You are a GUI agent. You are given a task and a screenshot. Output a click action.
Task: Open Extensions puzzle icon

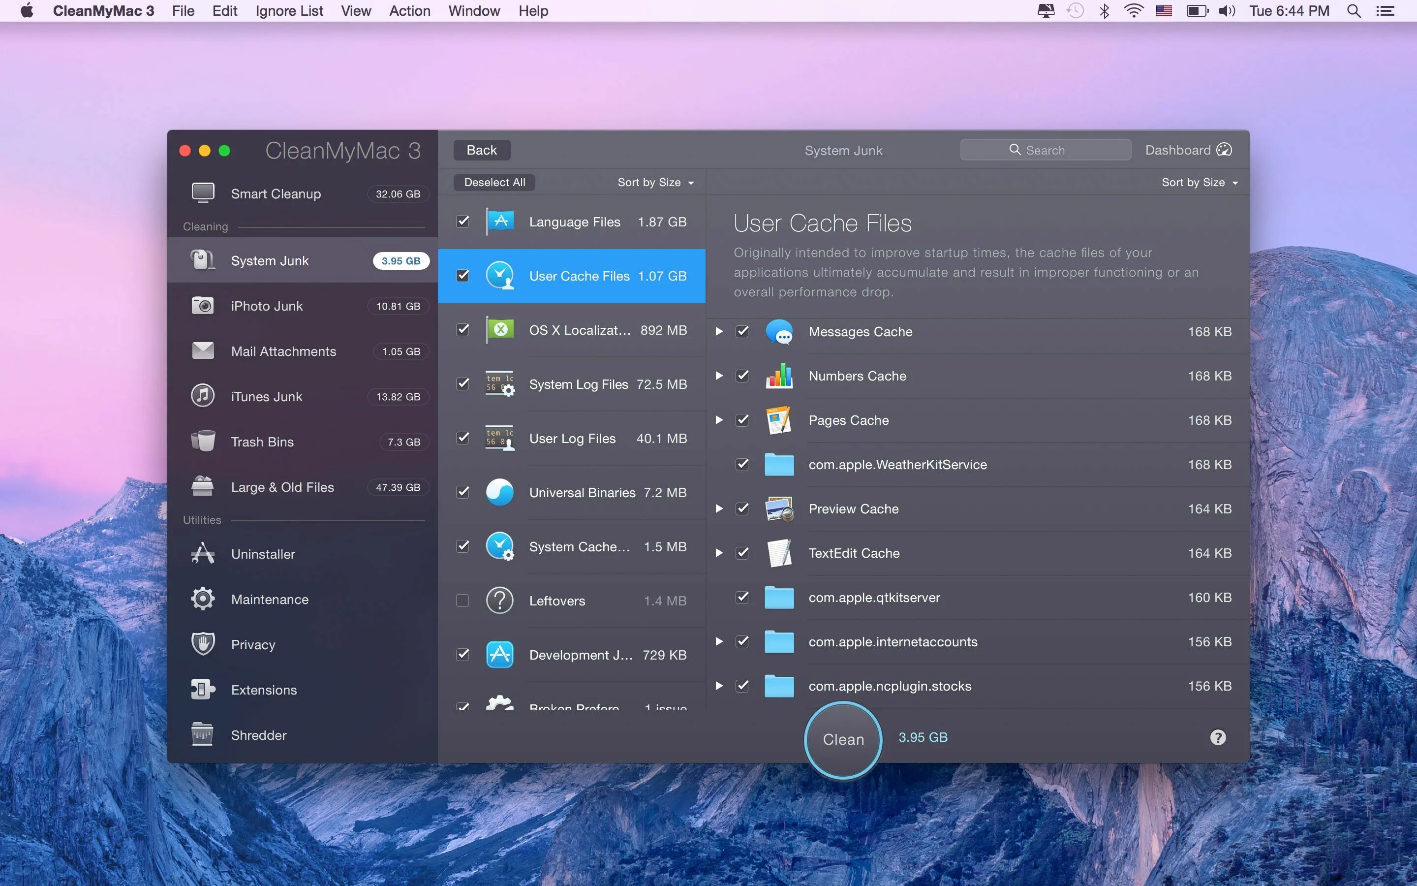point(203,689)
